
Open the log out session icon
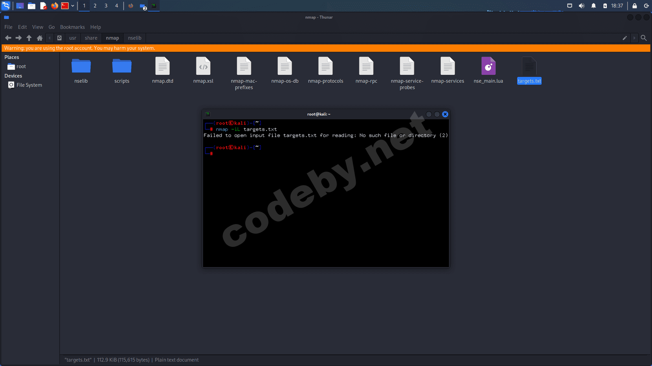(646, 6)
